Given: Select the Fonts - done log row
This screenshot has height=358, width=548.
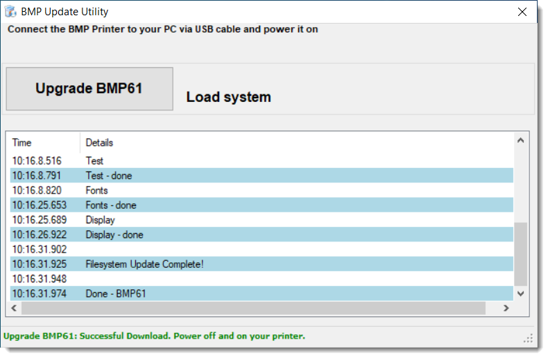Looking at the screenshot, I should tap(111, 205).
